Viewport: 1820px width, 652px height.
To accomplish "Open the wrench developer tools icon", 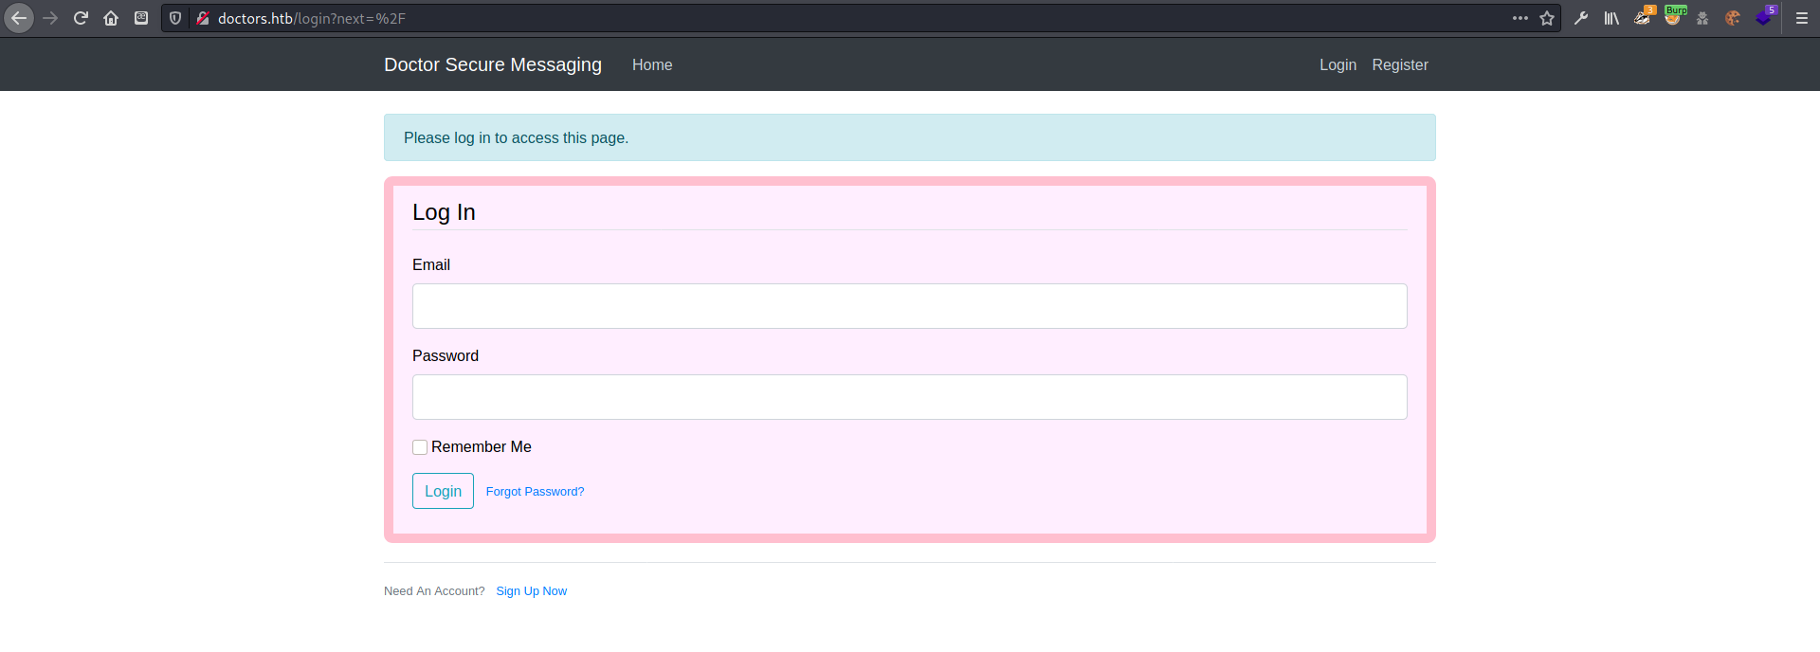I will (x=1581, y=18).
